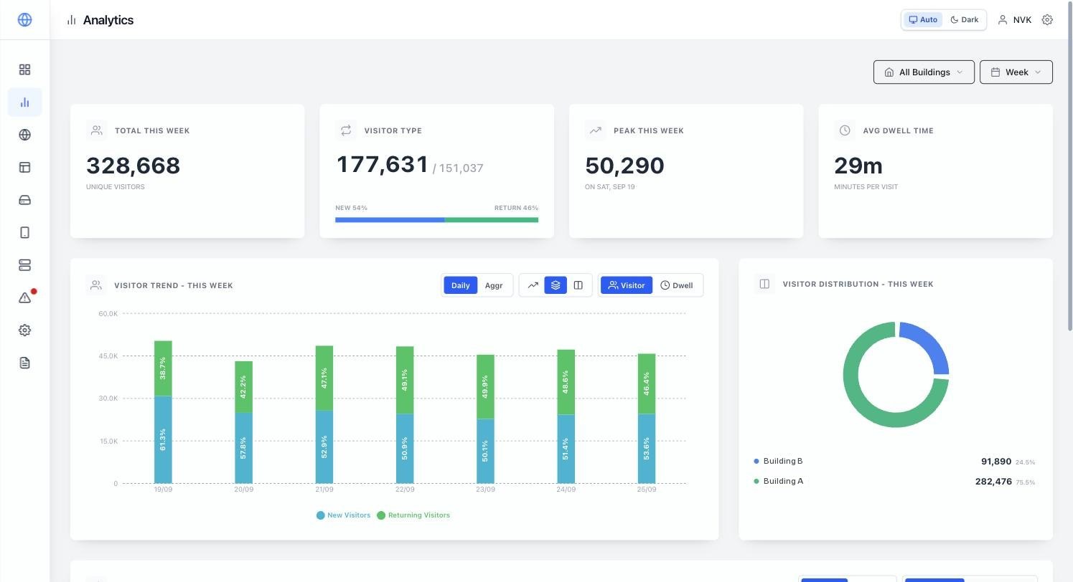
Task: Select the analytics bar chart sidebar icon
Action: coord(24,102)
